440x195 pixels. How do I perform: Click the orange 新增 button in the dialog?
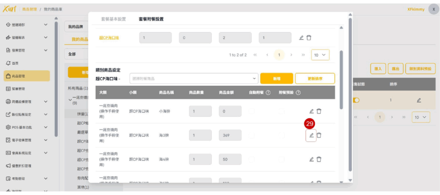[x=277, y=78]
